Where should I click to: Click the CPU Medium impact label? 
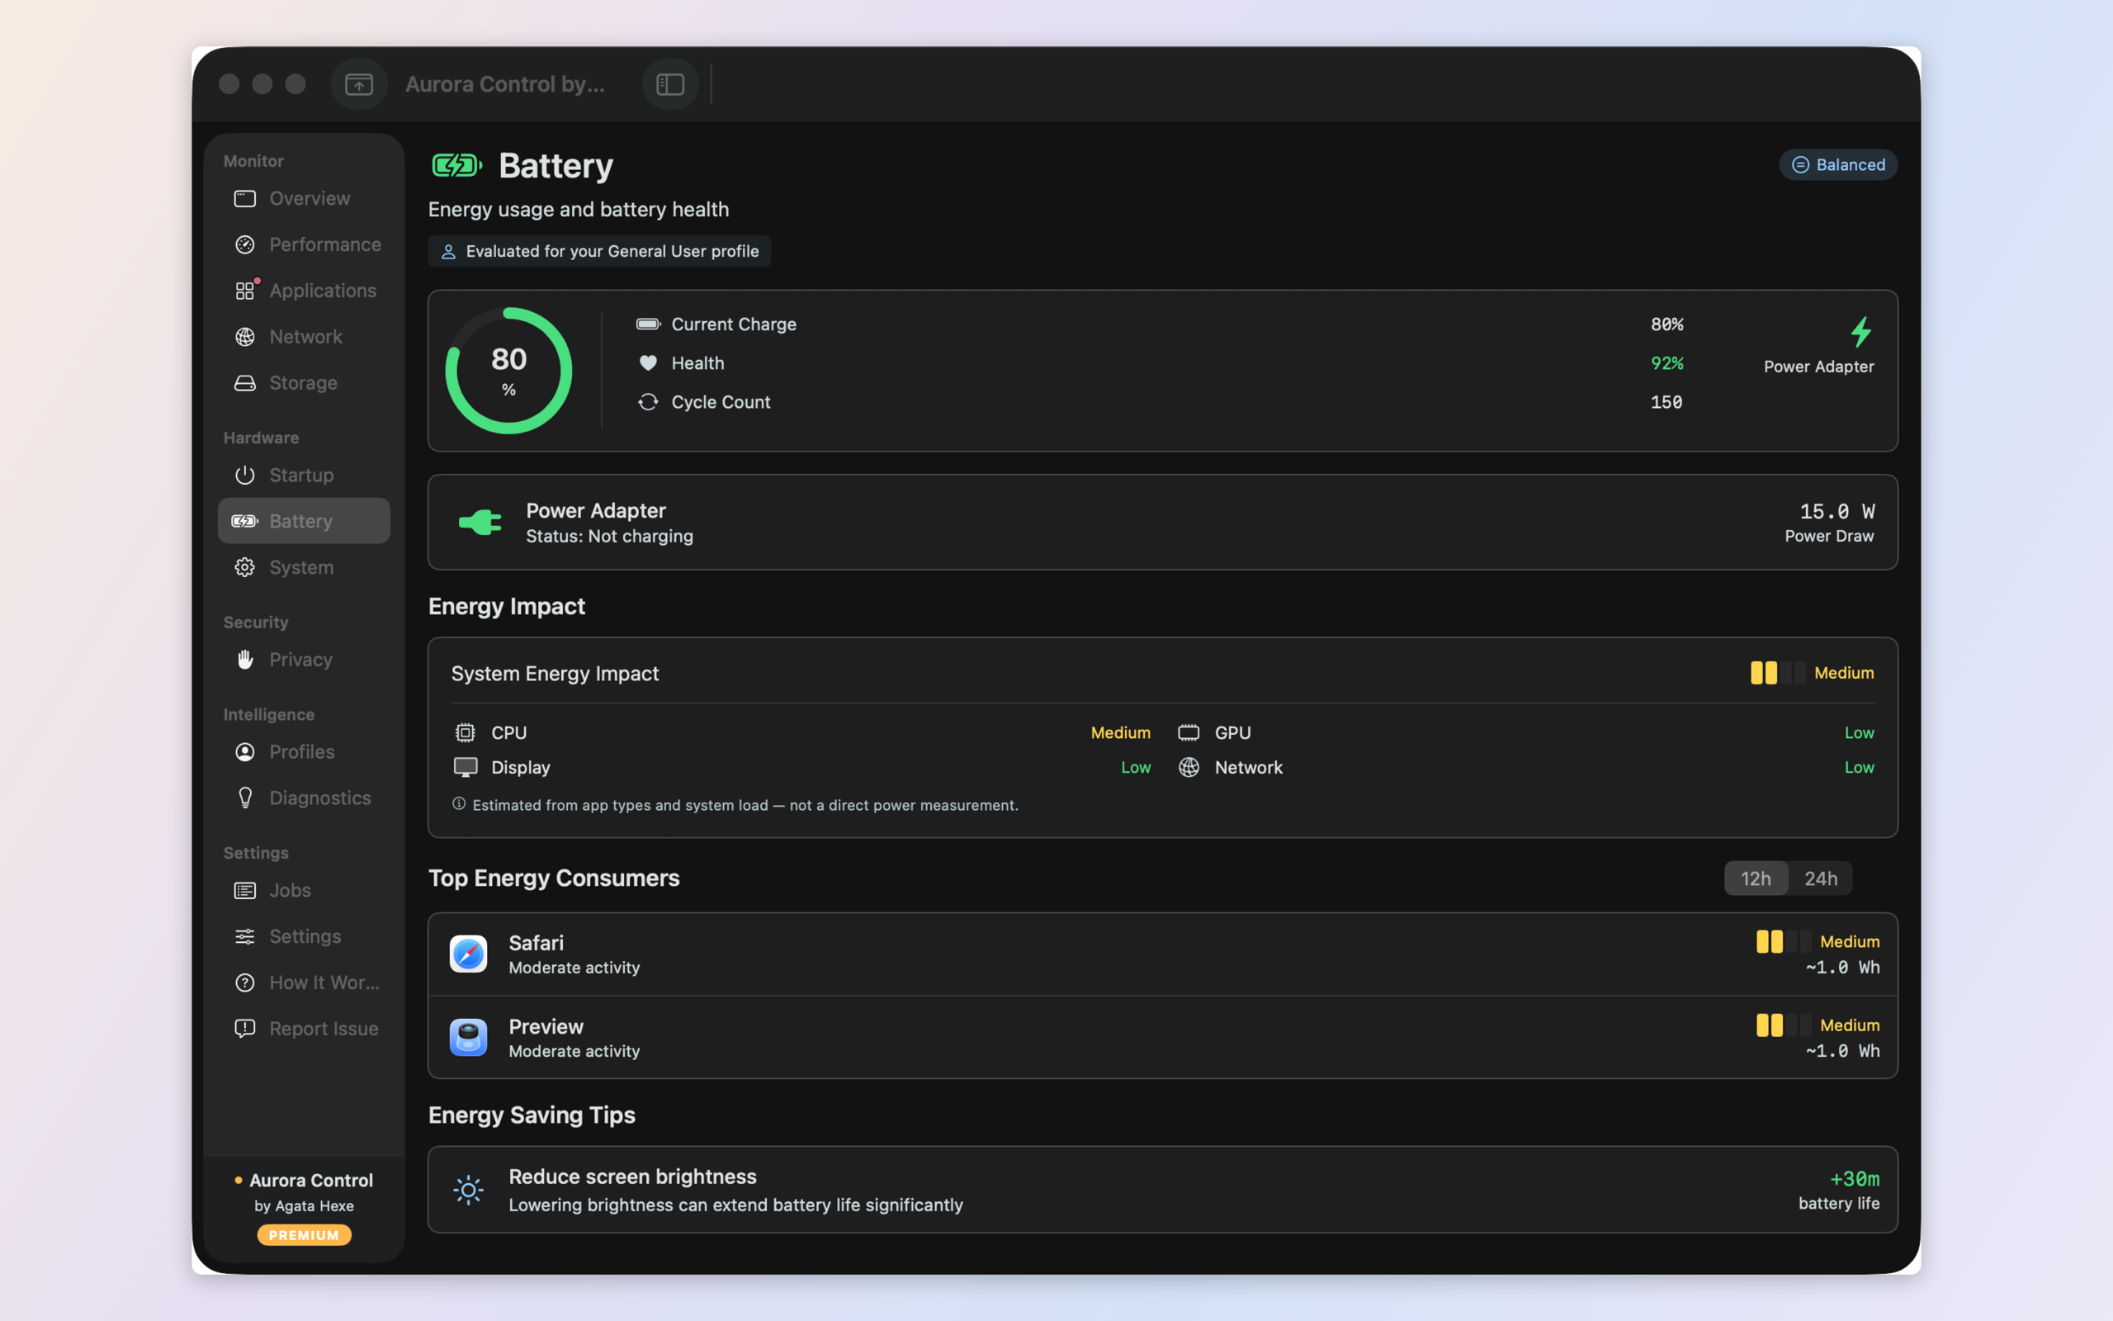[1120, 733]
